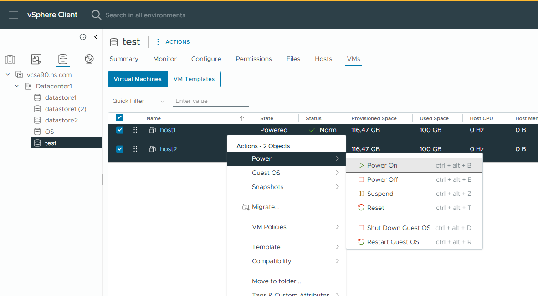The image size is (538, 296).
Task: Open the hamburger navigation menu
Action: (14, 15)
